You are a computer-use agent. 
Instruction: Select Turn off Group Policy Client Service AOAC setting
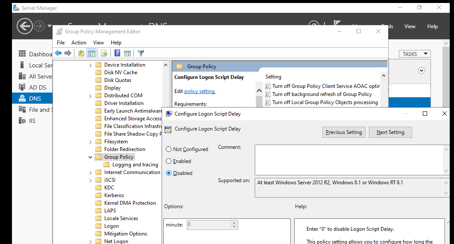tap(322, 86)
